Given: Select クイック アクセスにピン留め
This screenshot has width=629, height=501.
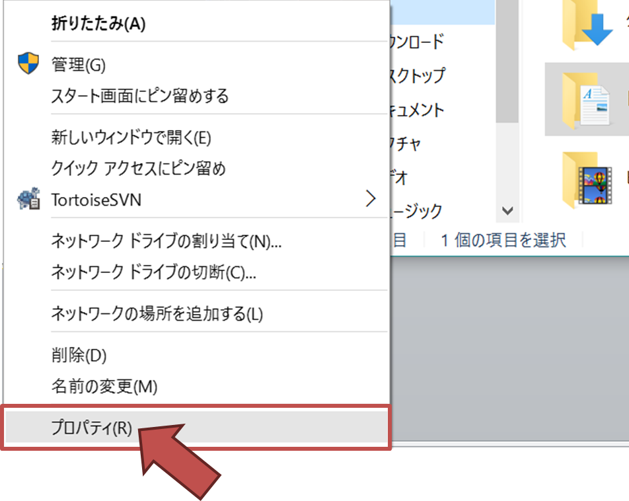Looking at the screenshot, I should [139, 169].
